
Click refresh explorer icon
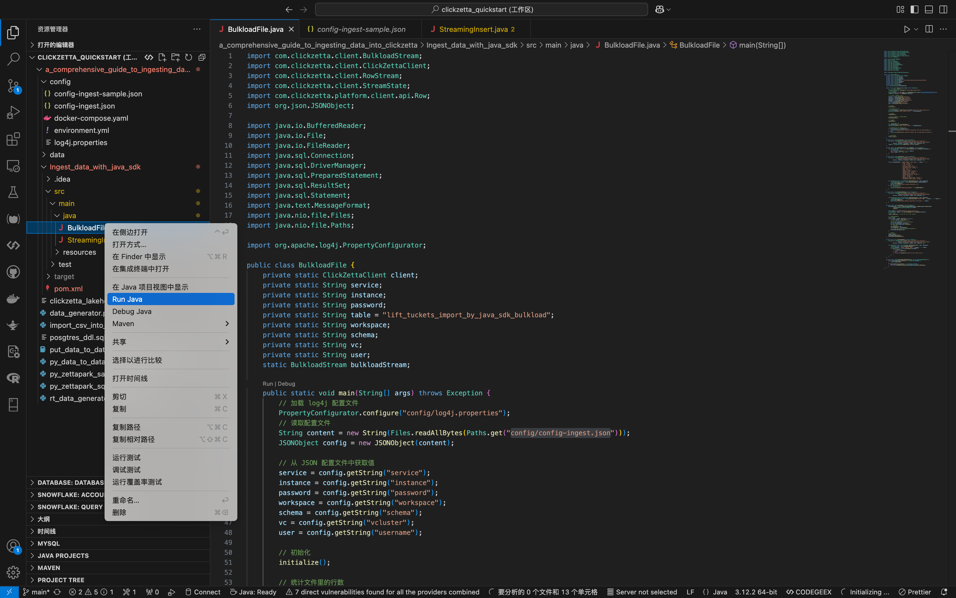coord(188,57)
